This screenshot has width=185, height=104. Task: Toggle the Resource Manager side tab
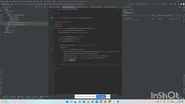pos(1,19)
